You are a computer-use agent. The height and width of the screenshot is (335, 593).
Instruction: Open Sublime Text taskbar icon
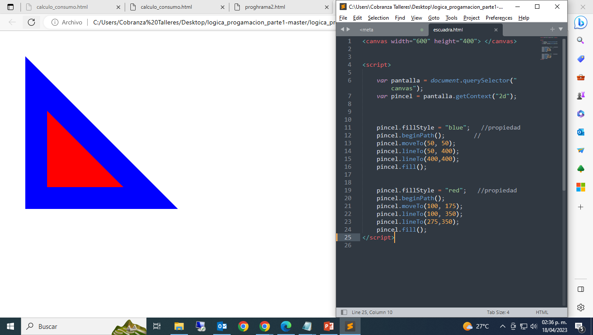coord(350,326)
